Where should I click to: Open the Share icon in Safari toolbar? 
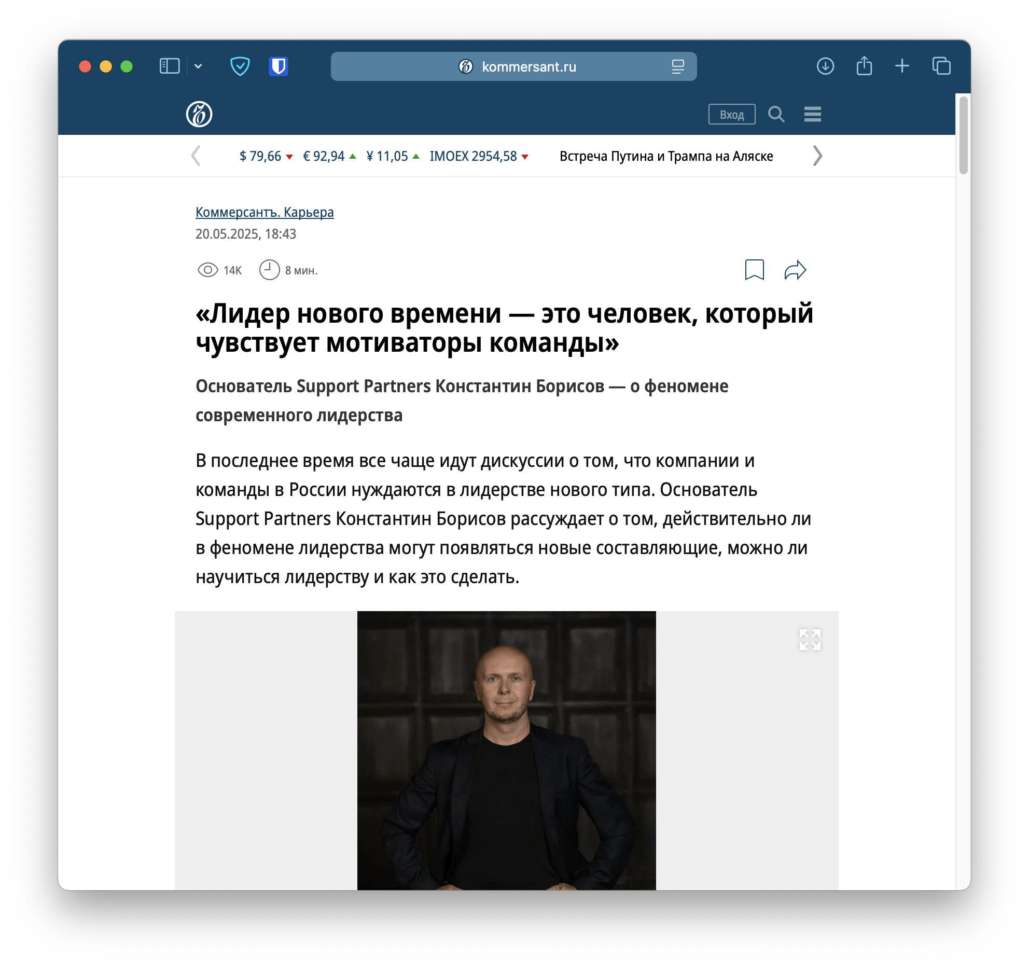tap(864, 66)
